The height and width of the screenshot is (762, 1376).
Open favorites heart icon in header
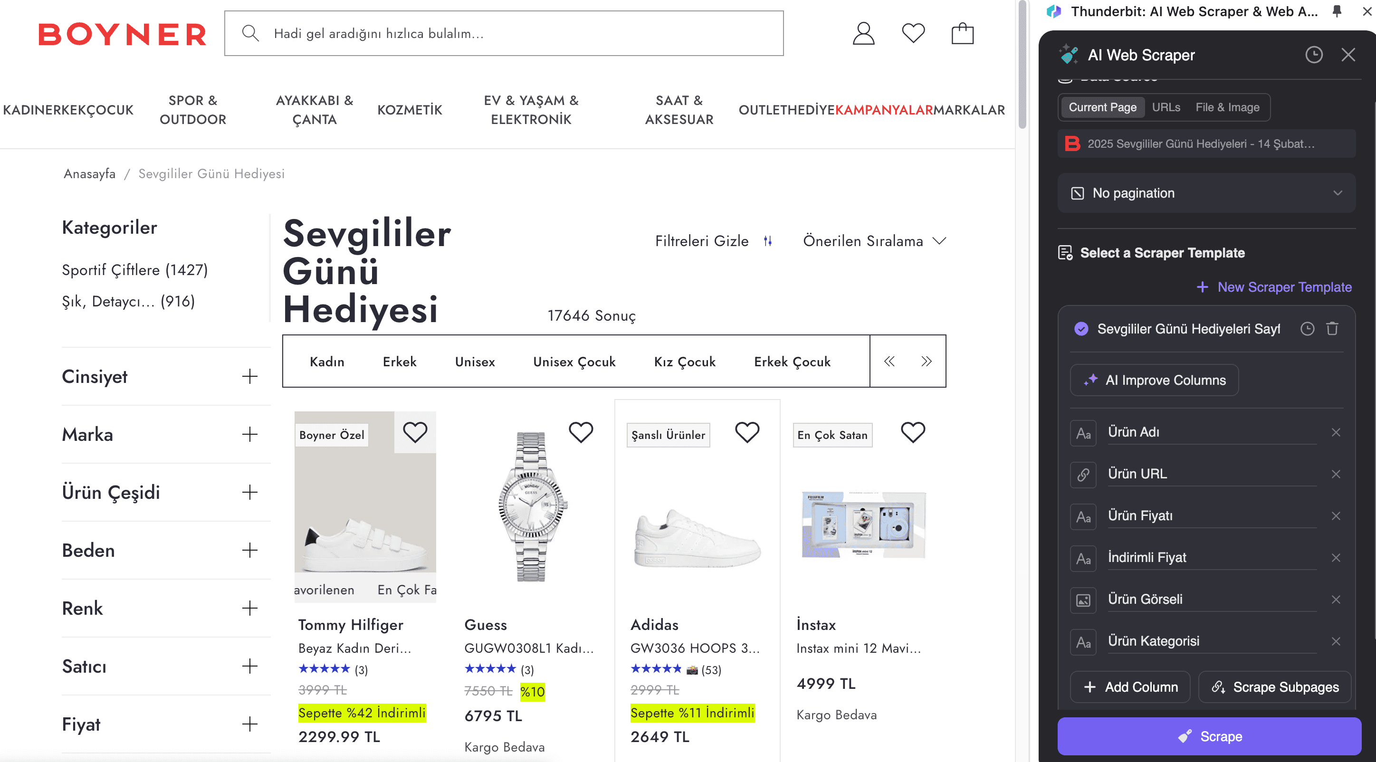point(913,34)
